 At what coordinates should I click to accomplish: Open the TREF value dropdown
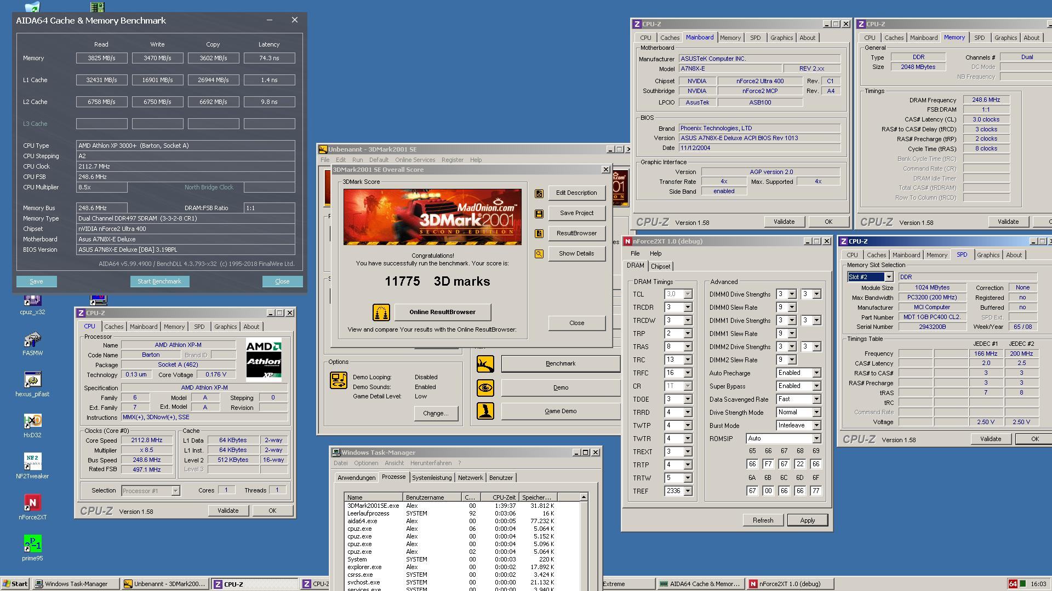point(688,491)
